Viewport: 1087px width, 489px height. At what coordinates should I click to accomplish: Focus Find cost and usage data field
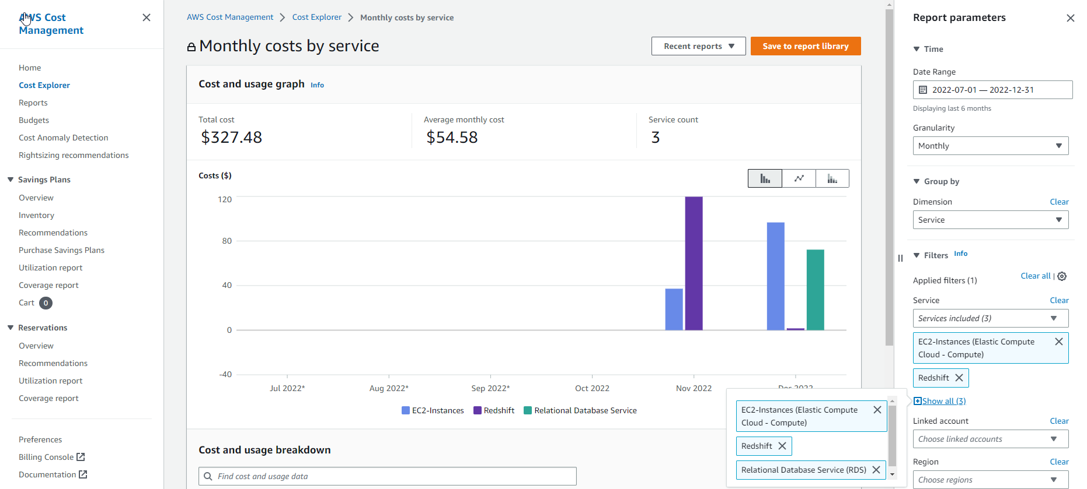click(388, 476)
